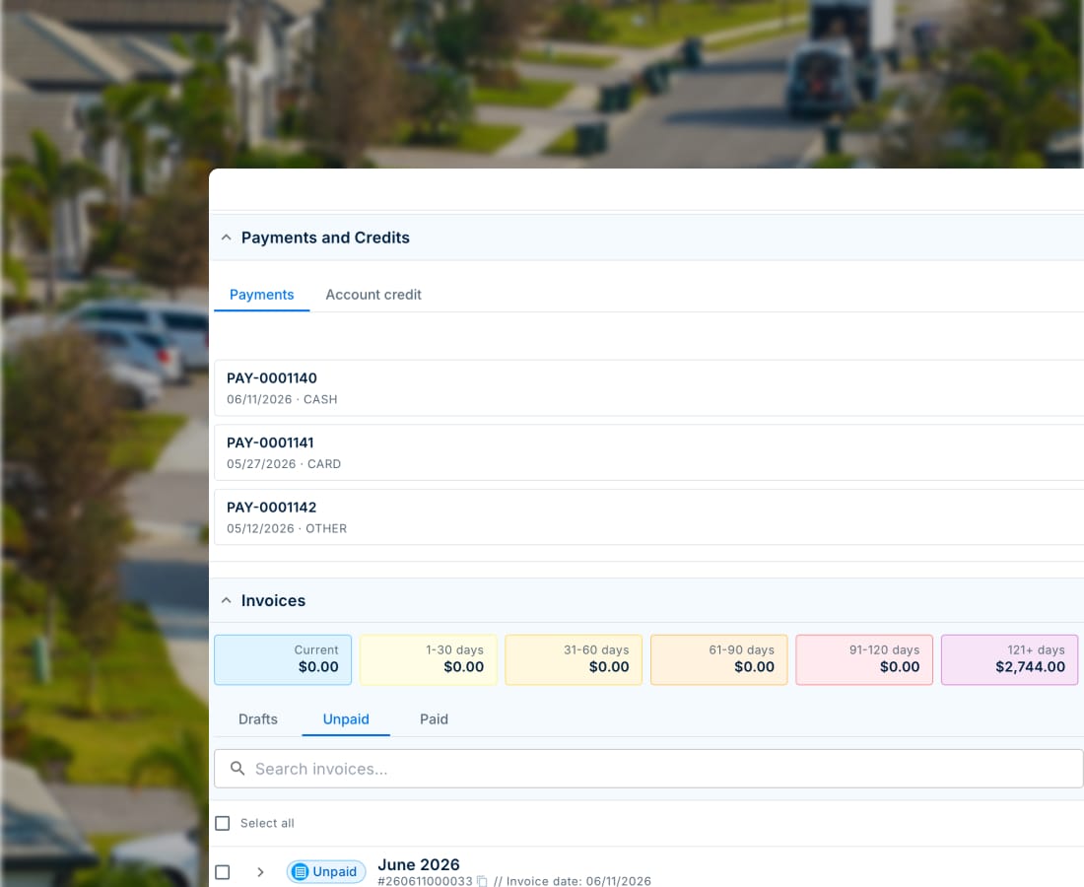Screen dimensions: 1084x887
Task: Open payment PAY-0001140 entry
Action: [648, 388]
